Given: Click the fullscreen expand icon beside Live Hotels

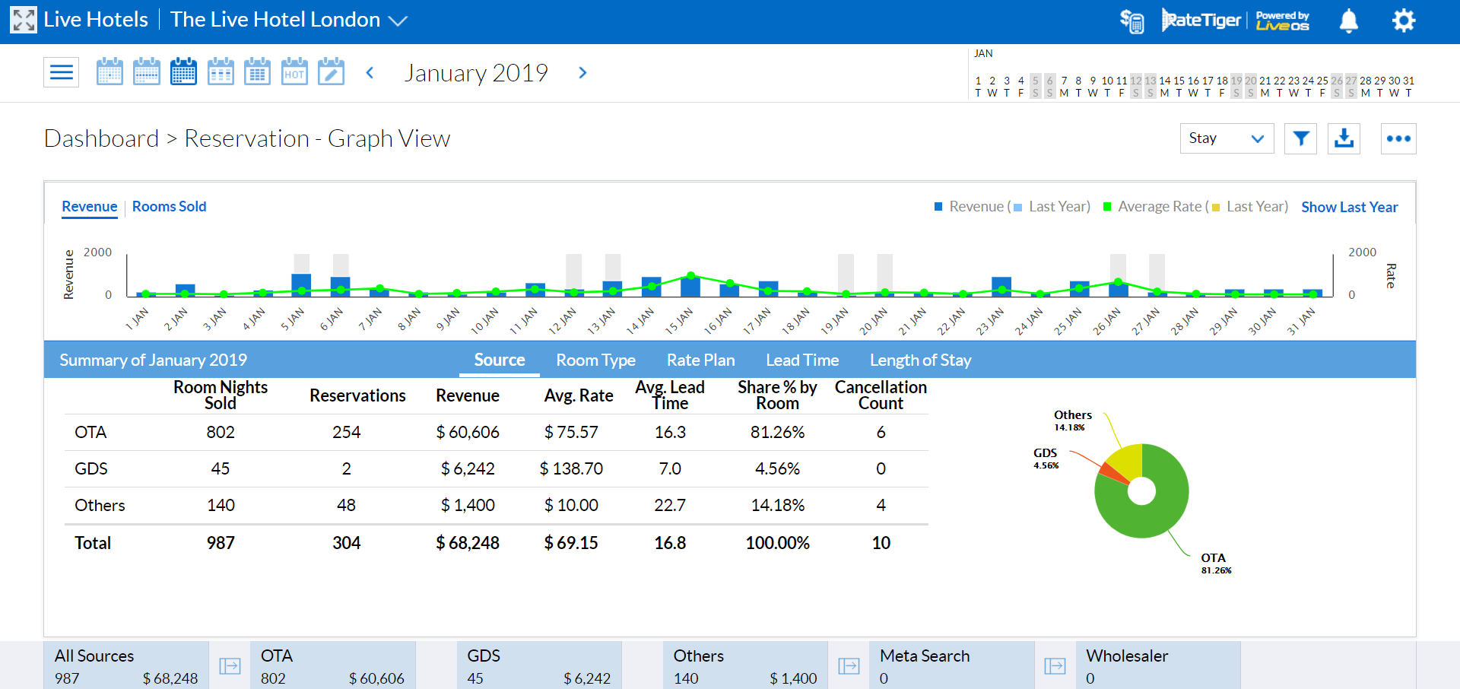Looking at the screenshot, I should click(24, 20).
